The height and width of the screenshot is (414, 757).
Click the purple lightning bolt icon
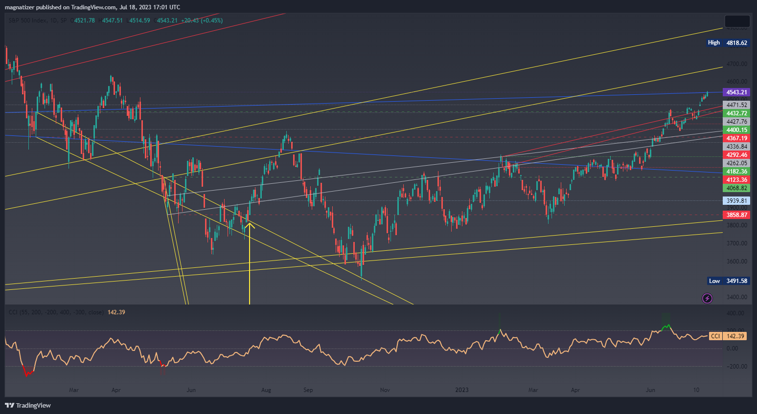pyautogui.click(x=707, y=298)
